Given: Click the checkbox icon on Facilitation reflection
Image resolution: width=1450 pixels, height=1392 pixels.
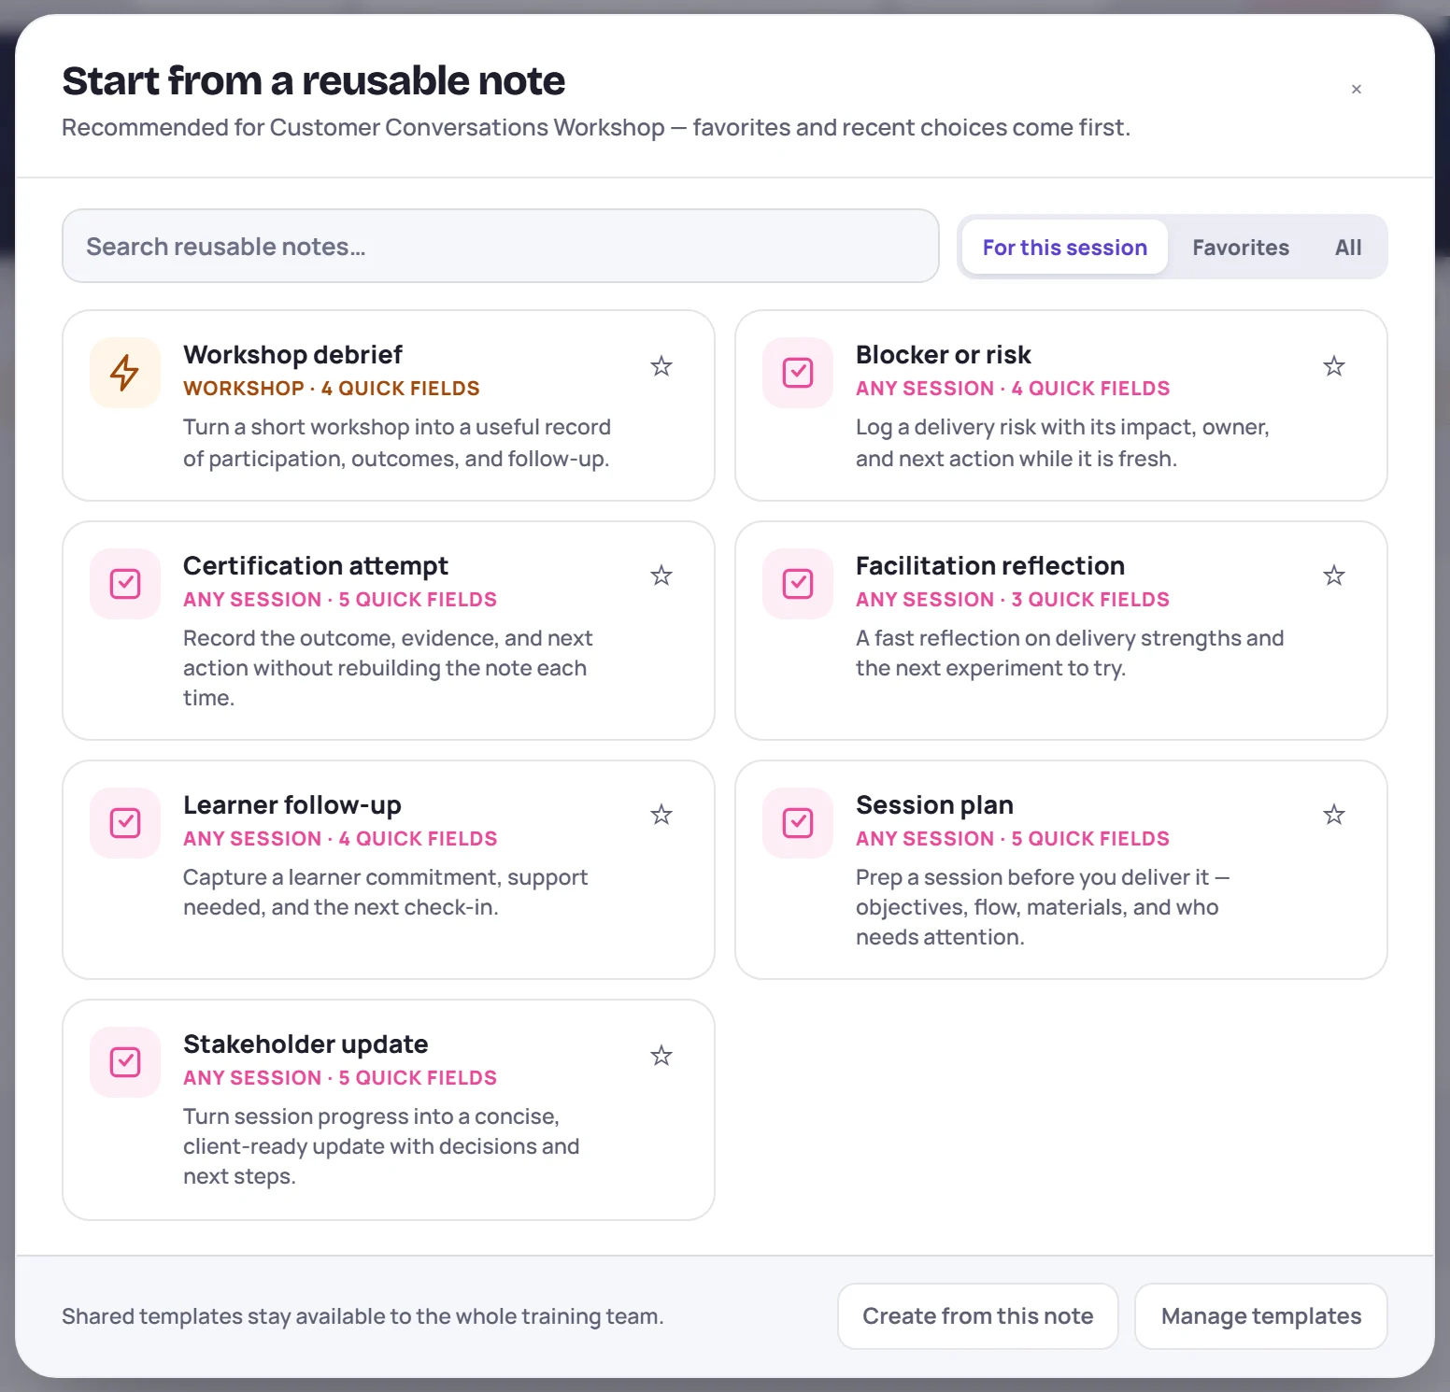Looking at the screenshot, I should coord(798,584).
